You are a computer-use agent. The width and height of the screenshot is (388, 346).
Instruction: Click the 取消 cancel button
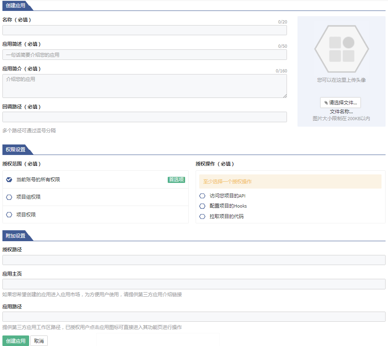pyautogui.click(x=39, y=341)
